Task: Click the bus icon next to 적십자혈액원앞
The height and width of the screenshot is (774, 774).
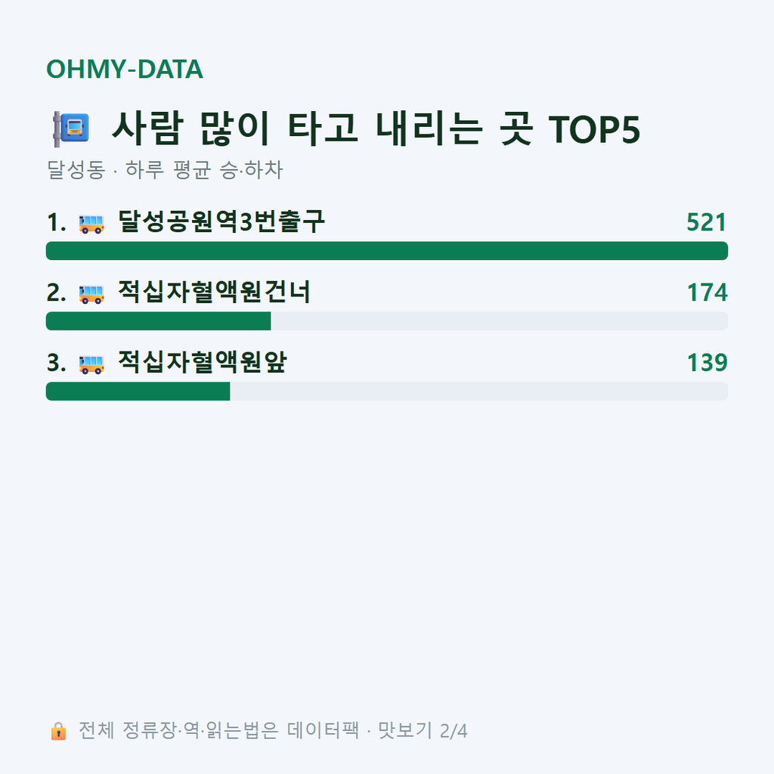Action: (91, 364)
